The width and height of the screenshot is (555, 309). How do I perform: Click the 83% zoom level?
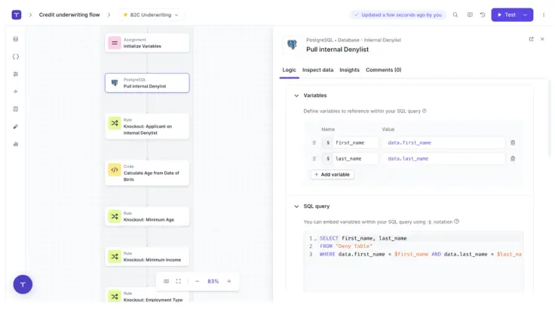click(x=213, y=281)
